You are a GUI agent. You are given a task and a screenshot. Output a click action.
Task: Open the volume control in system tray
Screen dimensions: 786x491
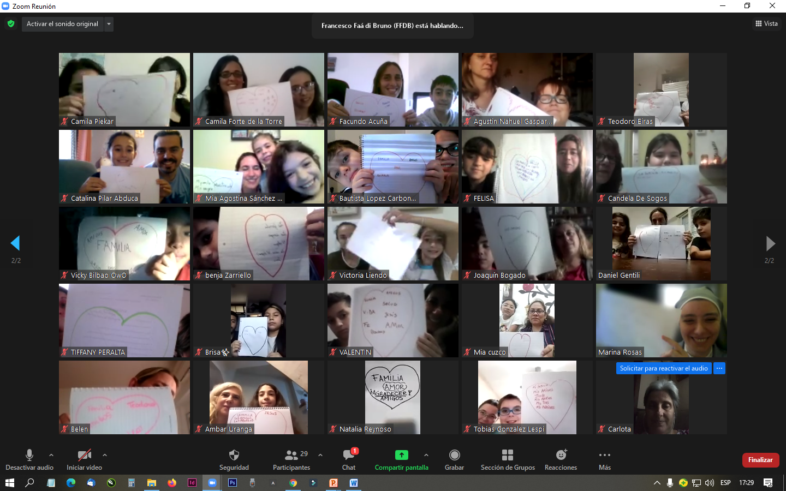click(710, 483)
